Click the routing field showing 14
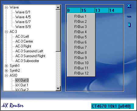 116,10
